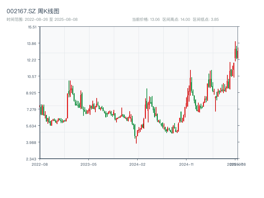The height and width of the screenshot is (198, 264).
Task: Click the x-axis label 2024-02
Action: tap(137, 164)
